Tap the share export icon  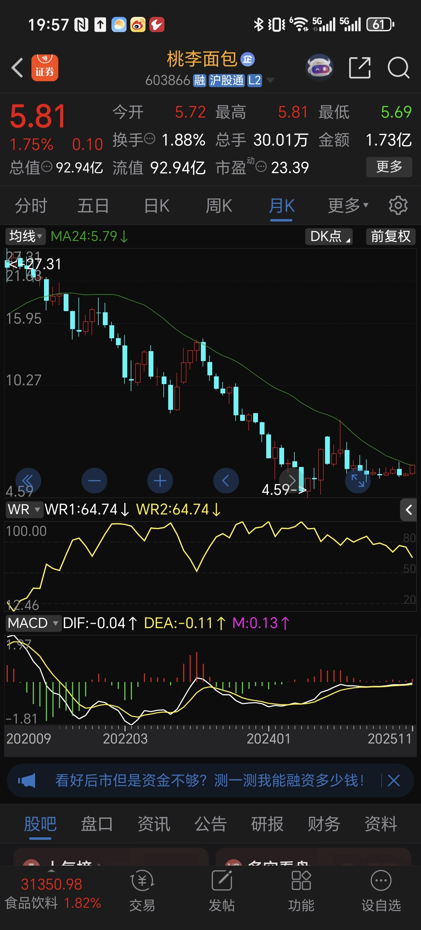[360, 68]
